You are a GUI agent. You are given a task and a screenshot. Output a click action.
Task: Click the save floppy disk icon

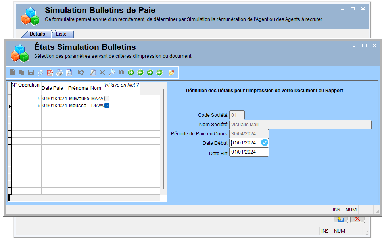coord(31,72)
